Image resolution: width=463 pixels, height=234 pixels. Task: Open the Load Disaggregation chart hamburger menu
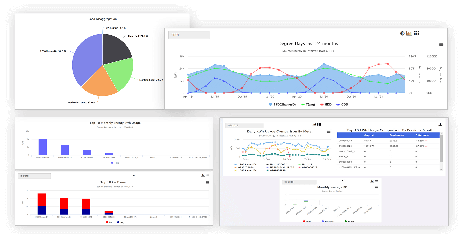(x=178, y=20)
